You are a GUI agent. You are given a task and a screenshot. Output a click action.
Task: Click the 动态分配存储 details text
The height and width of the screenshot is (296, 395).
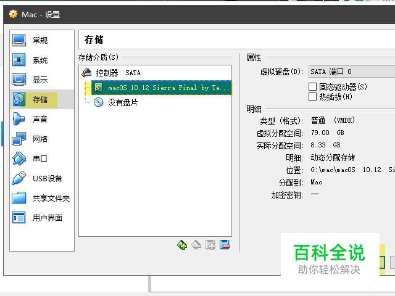tap(333, 157)
